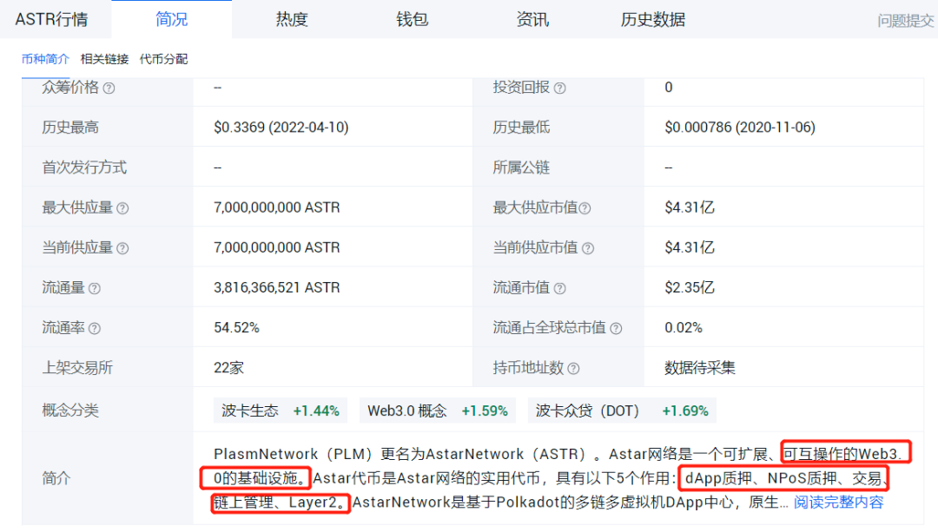Open the Web3.0 概念 concept tag
Image resolution: width=938 pixels, height=532 pixels.
pos(437,410)
